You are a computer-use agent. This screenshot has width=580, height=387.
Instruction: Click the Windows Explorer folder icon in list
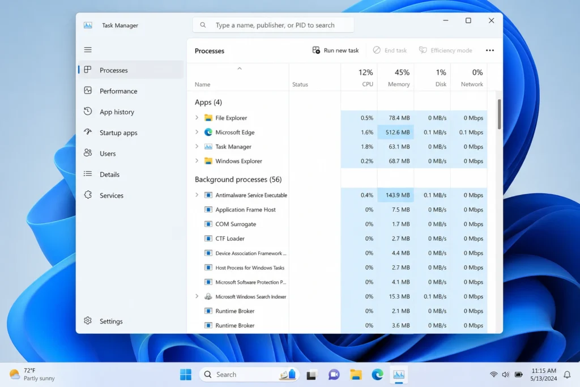(x=208, y=161)
